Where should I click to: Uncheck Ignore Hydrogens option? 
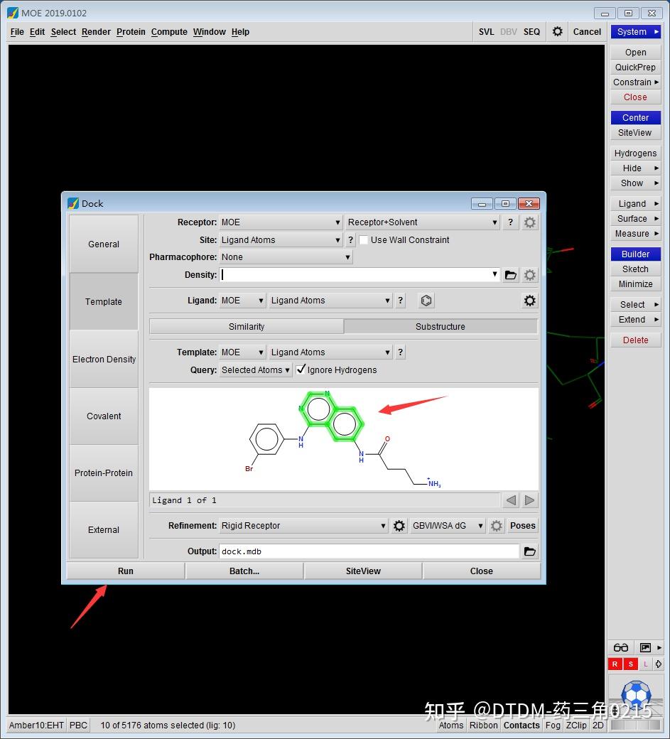pyautogui.click(x=301, y=369)
